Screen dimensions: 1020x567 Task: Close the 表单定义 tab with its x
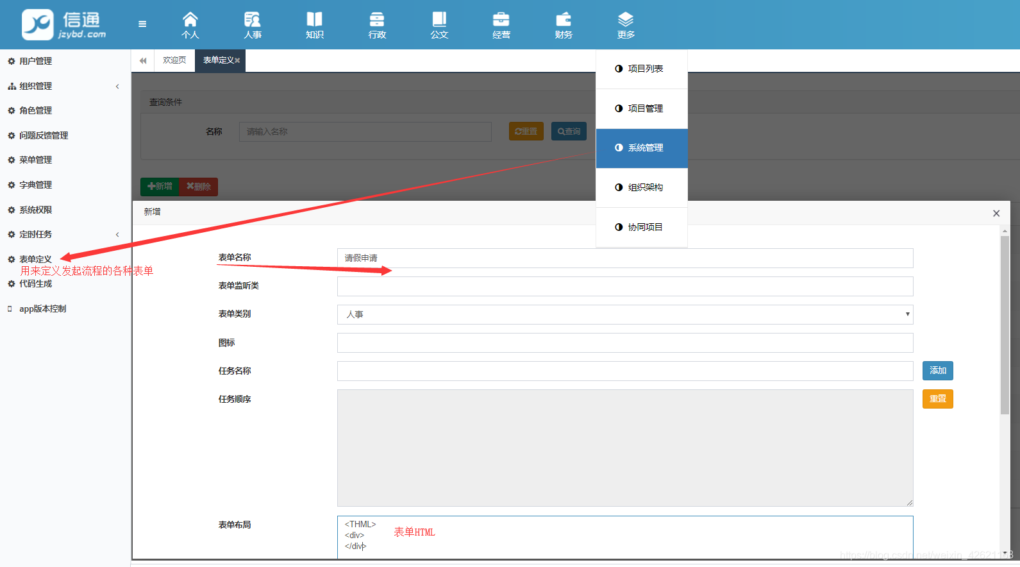(237, 60)
